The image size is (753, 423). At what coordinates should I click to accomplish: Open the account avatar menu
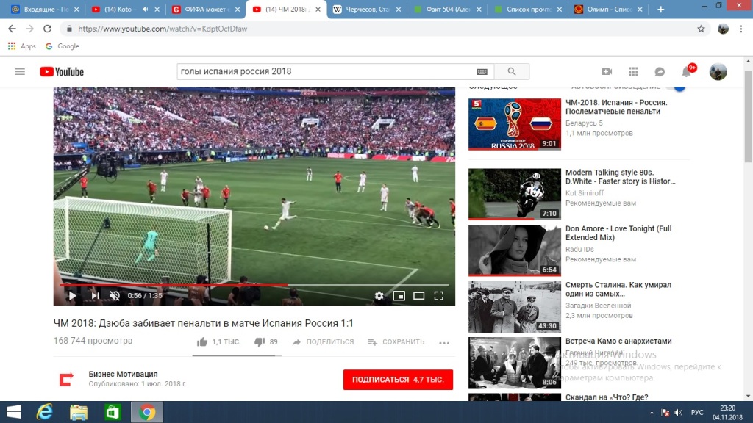pyautogui.click(x=718, y=71)
